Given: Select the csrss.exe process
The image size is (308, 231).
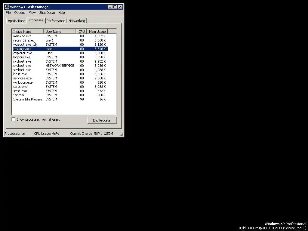Looking at the screenshot, I should [x=60, y=87].
